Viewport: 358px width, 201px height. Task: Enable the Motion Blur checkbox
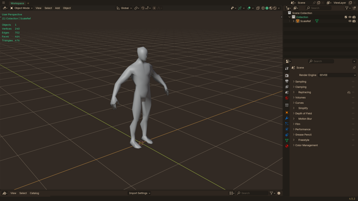(297, 119)
